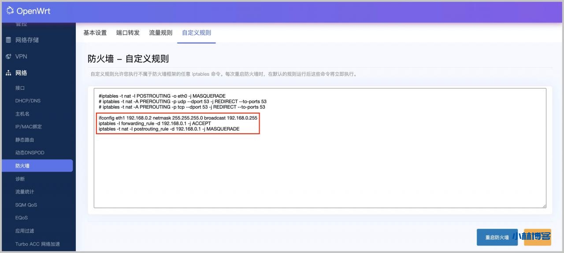This screenshot has width=564, height=253.
Task: Click the 自定义规则 tab
Action: 197,33
